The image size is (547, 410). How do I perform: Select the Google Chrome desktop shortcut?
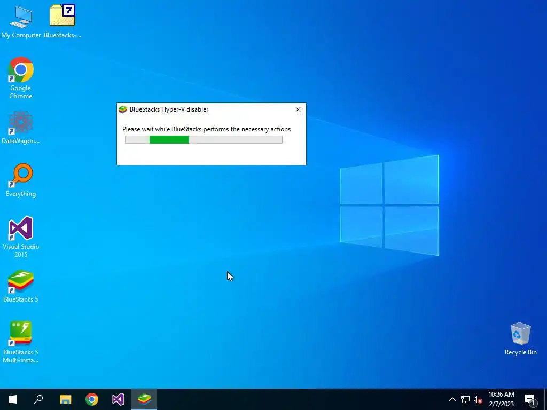pos(21,78)
